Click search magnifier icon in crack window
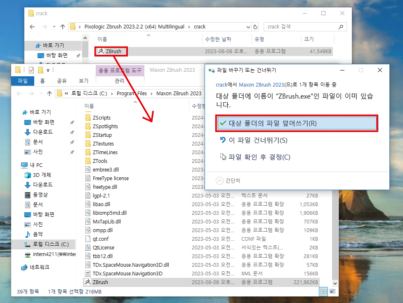 (x=341, y=27)
